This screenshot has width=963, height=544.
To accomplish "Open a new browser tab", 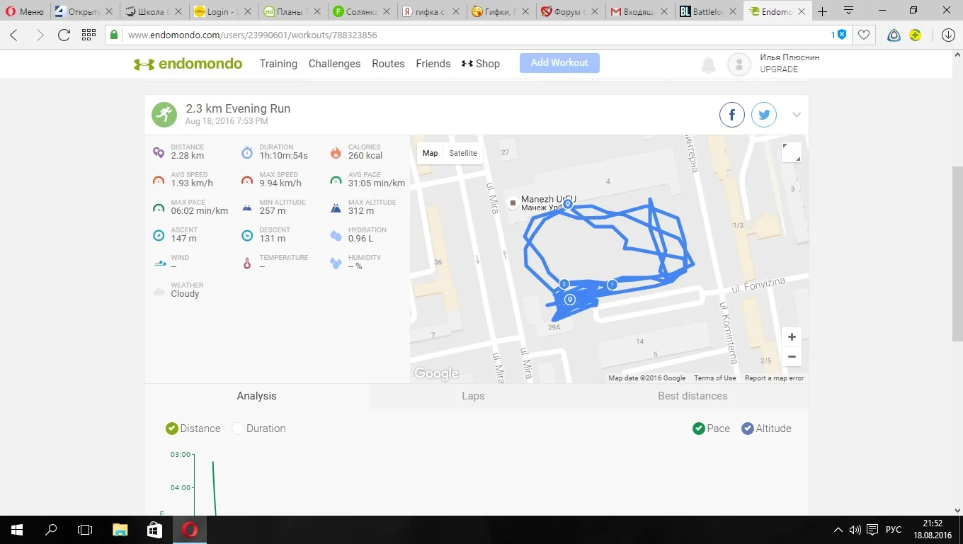I will click(x=822, y=11).
